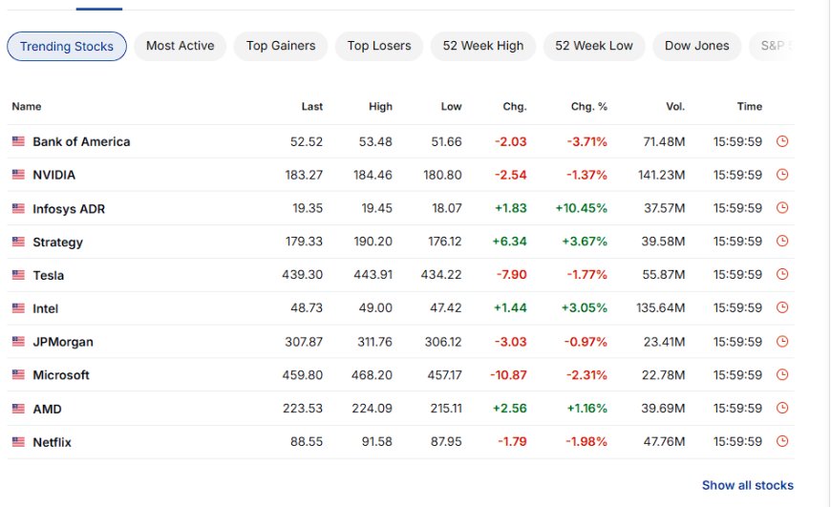This screenshot has width=831, height=507.
Task: Click the clock icon in Infosys ADR row
Action: point(782,208)
